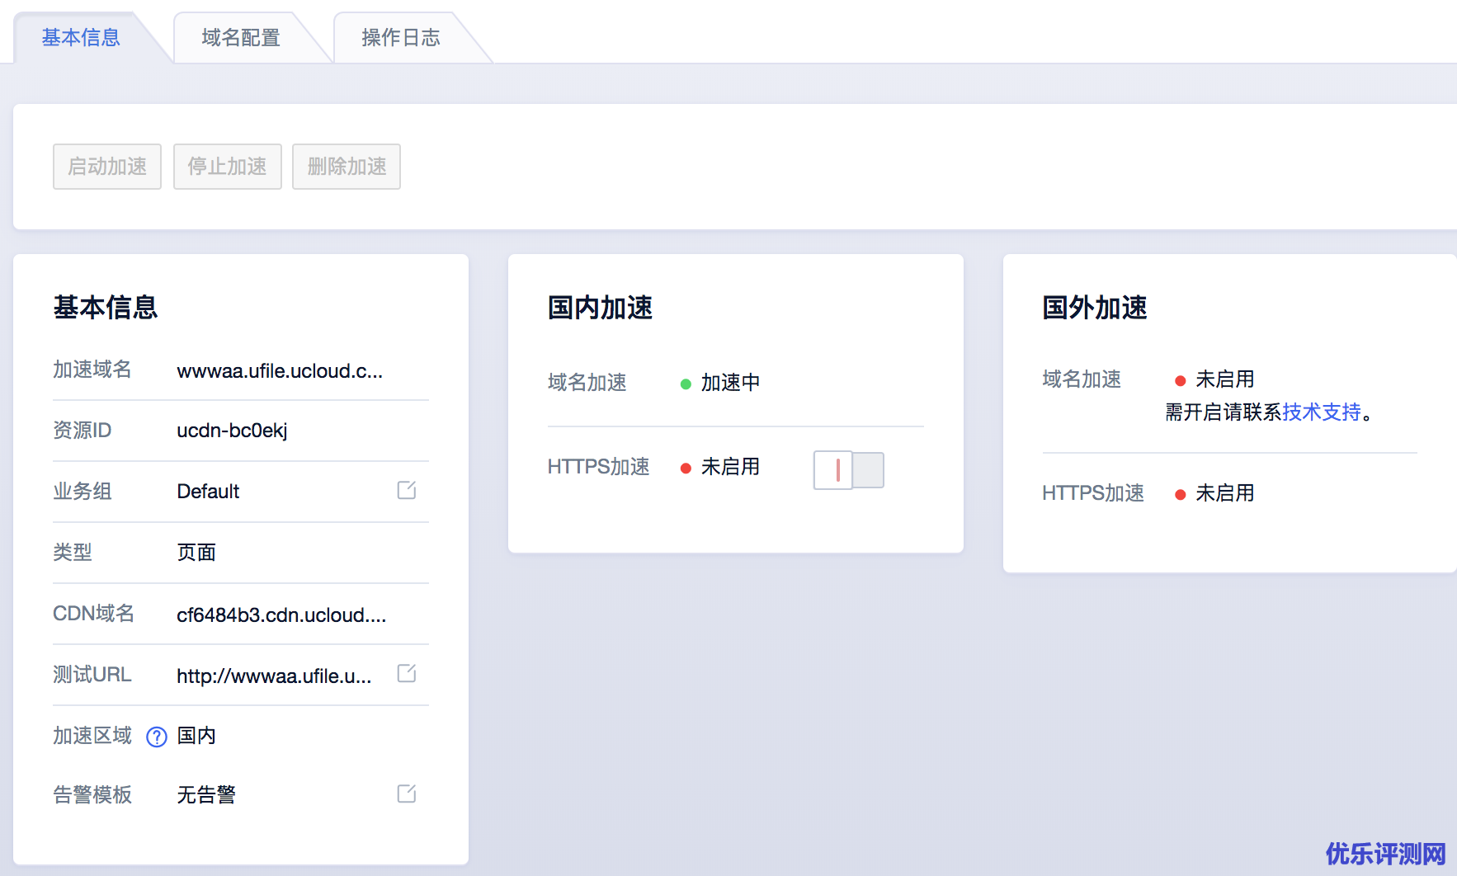
Task: Click edit icon next to 业务组 Default
Action: coord(406,490)
